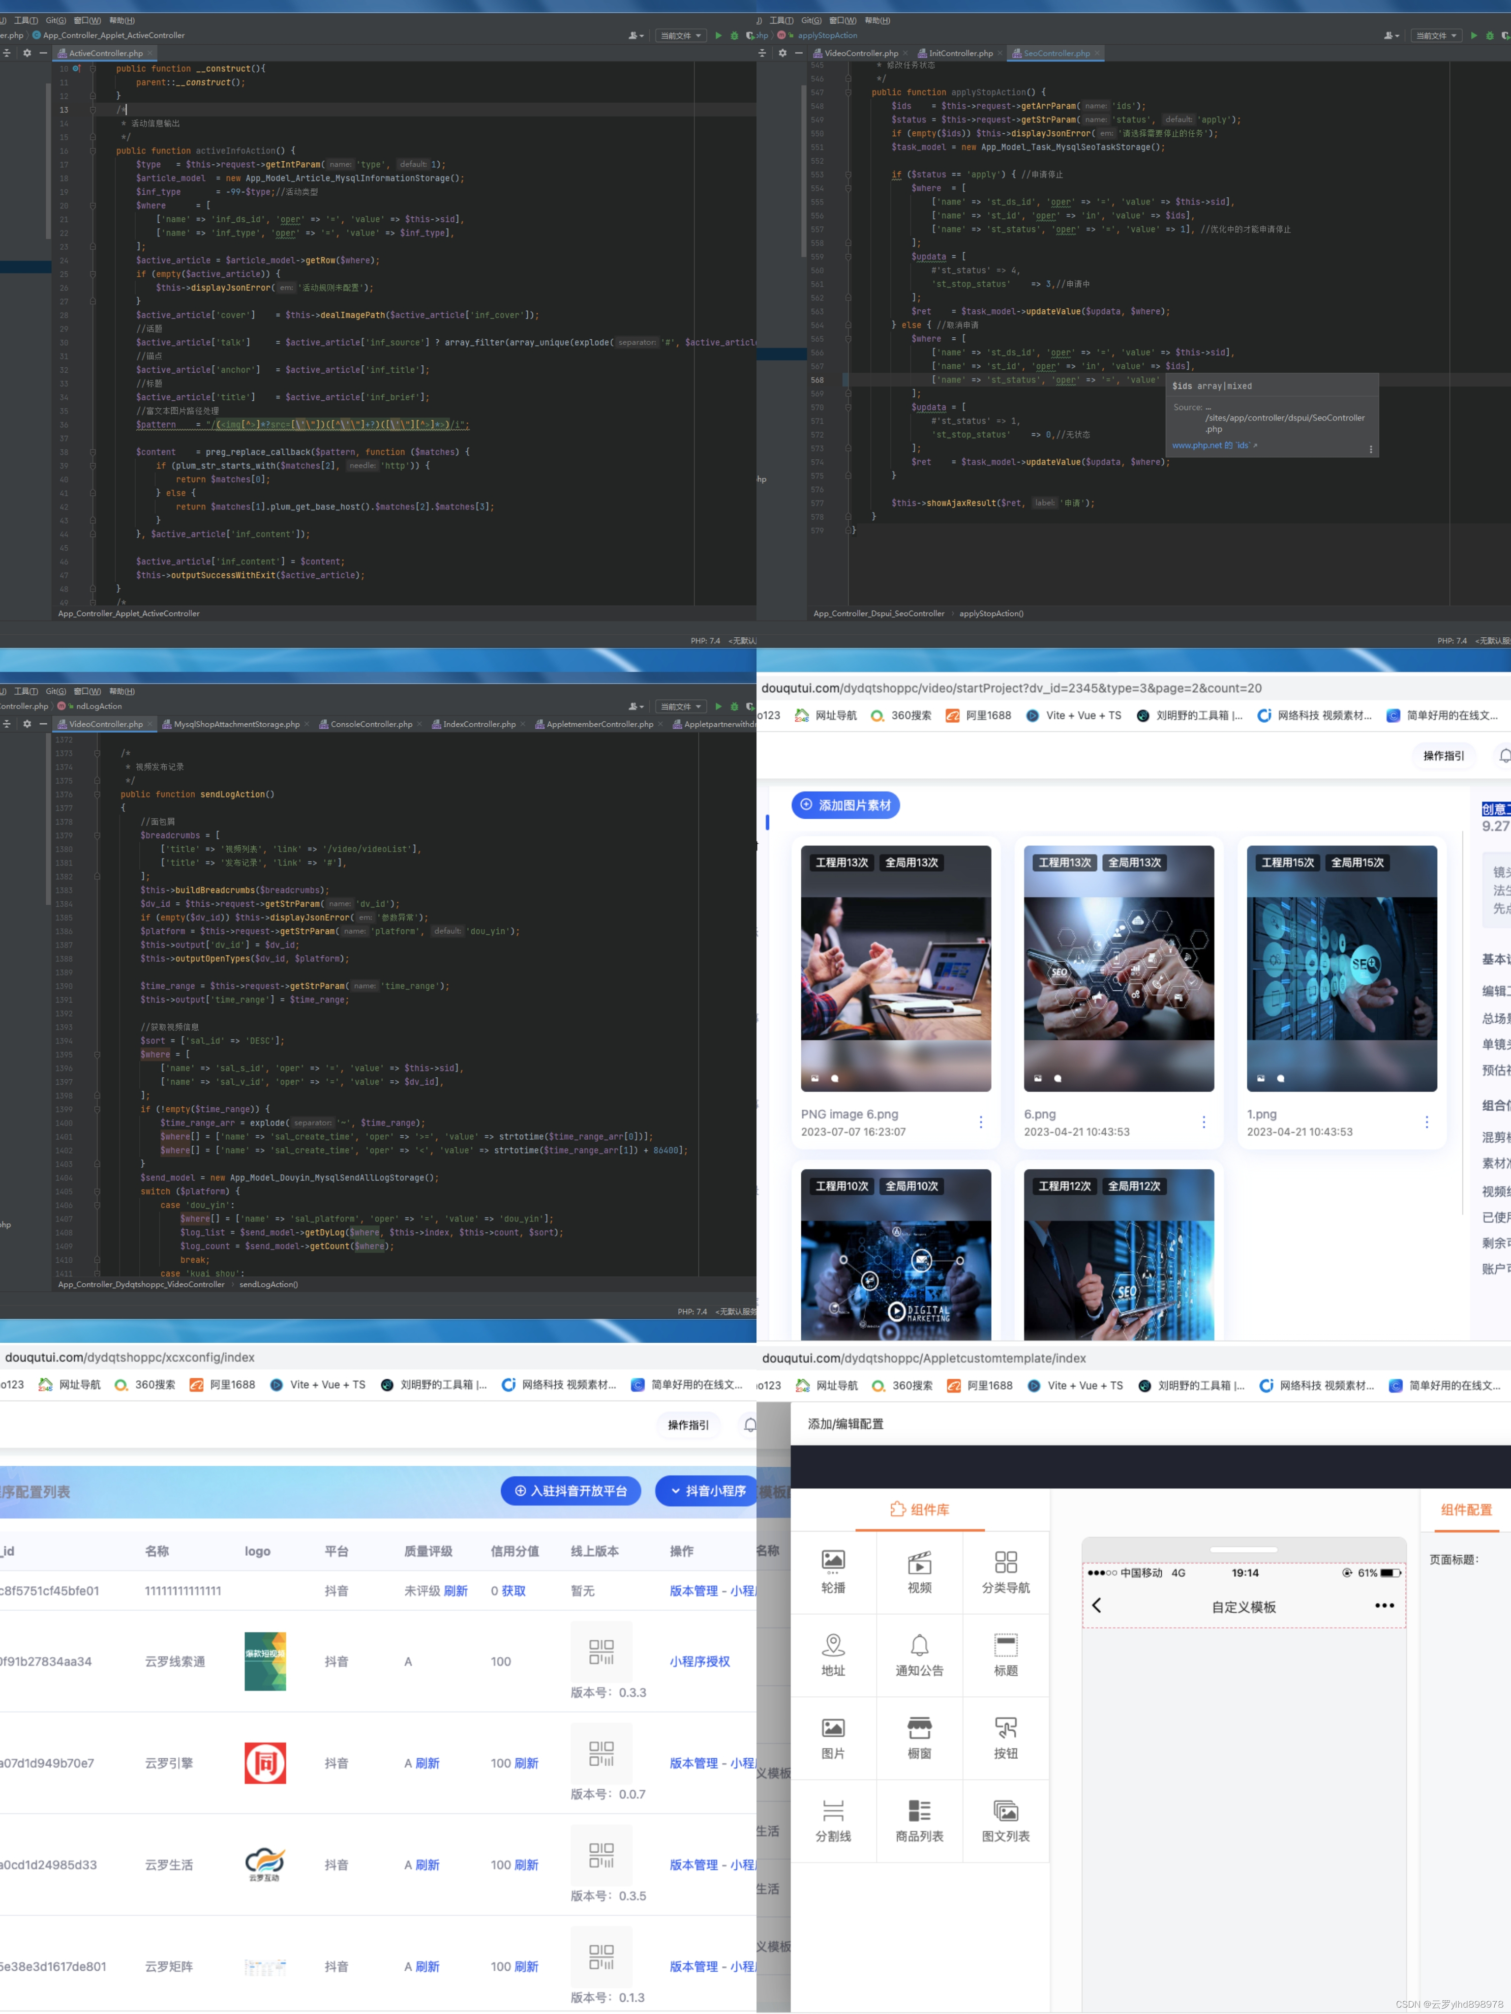Choose the 橱窗 showcase component icon
This screenshot has height=2014, width=1511.
(x=919, y=1727)
